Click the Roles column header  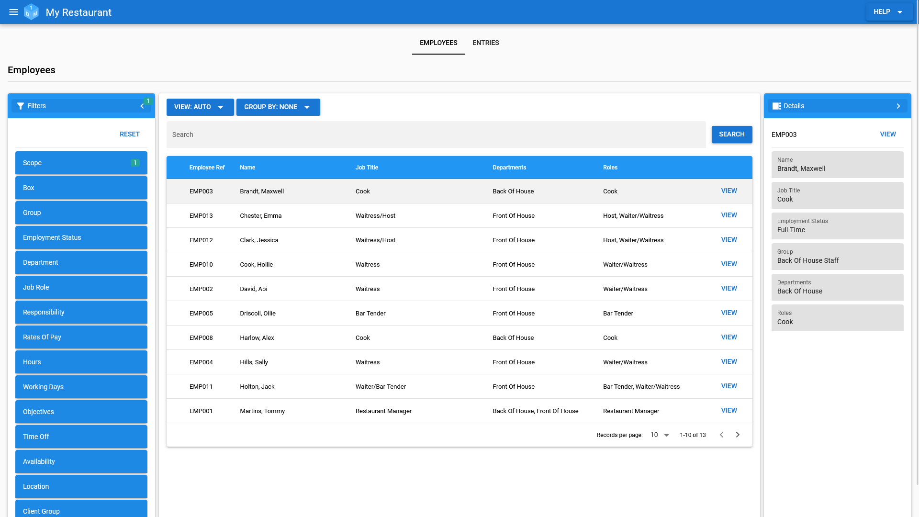pos(610,168)
